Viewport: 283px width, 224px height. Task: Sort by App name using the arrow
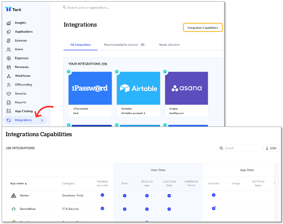[26, 184]
